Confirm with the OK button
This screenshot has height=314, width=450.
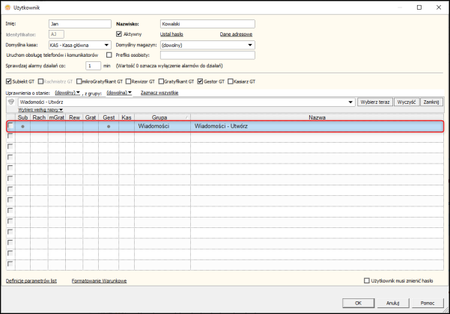click(x=358, y=303)
